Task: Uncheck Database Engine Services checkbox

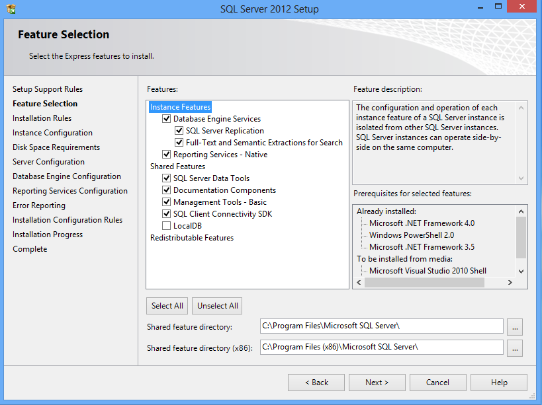Action: 167,119
